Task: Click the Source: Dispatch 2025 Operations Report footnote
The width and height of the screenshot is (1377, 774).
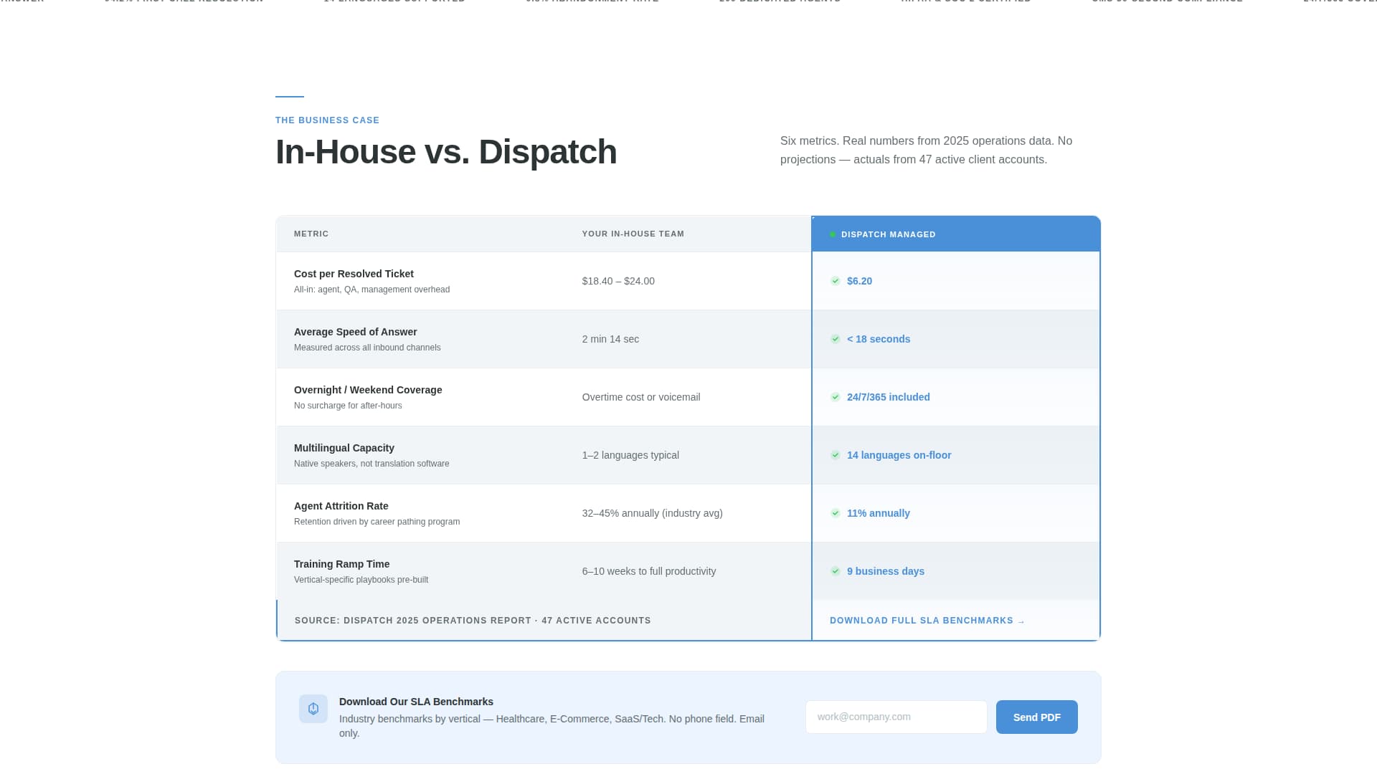Action: point(473,621)
